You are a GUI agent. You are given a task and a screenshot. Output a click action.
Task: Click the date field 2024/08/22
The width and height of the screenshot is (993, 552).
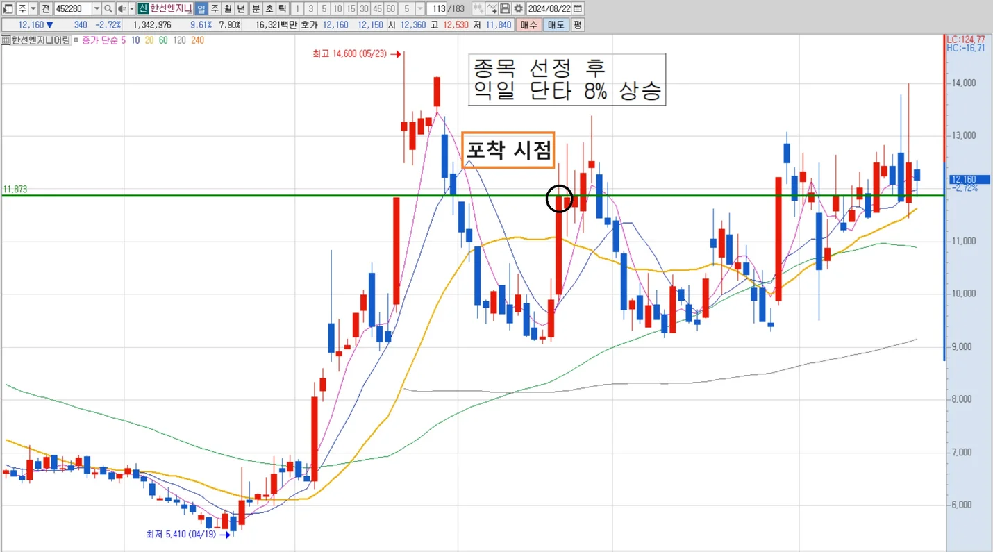click(549, 9)
